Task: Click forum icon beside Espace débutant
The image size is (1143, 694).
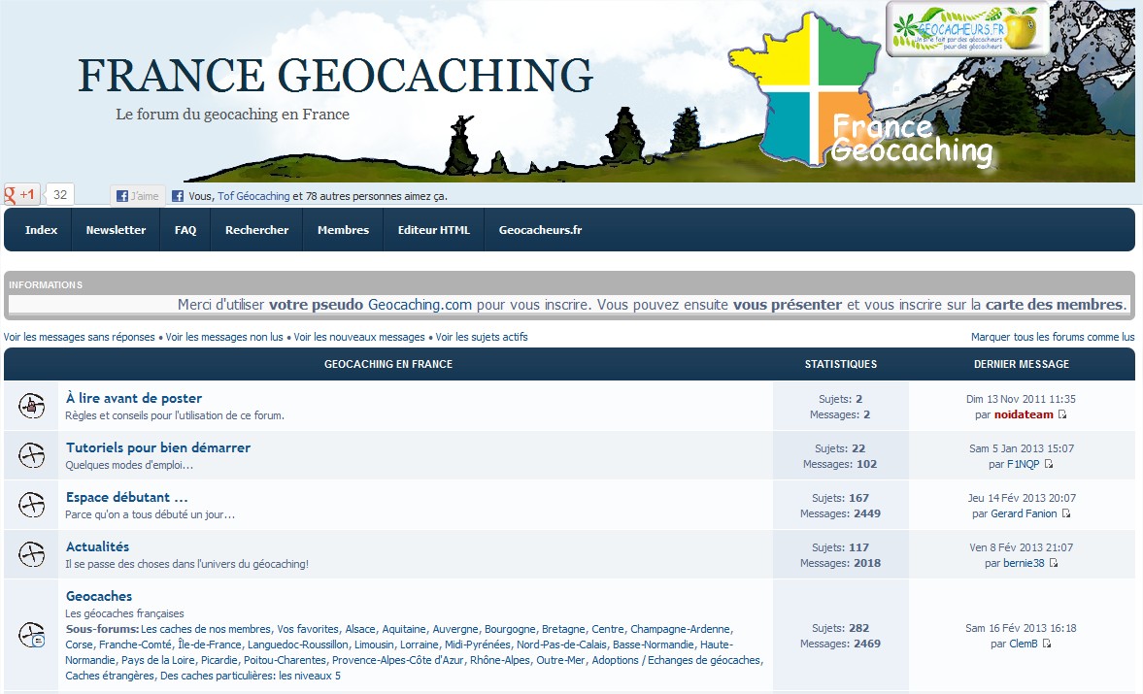Action: click(31, 505)
